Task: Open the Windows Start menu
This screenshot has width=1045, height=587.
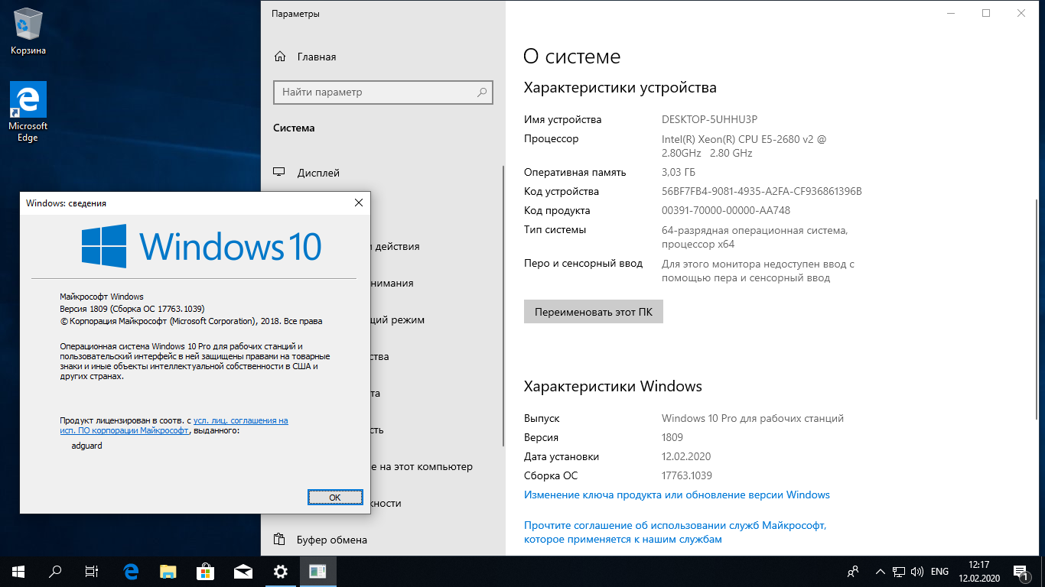Action: (x=18, y=571)
